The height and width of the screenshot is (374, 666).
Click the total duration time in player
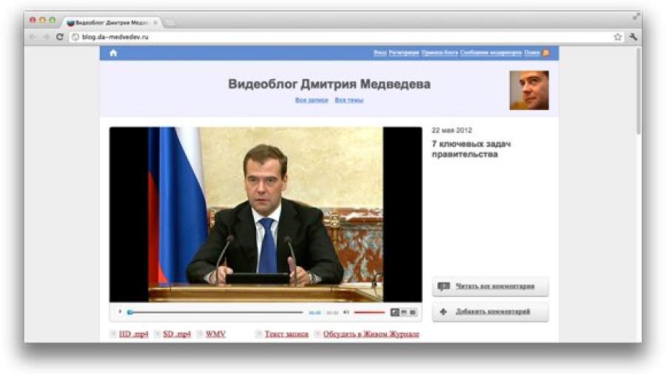coord(332,313)
